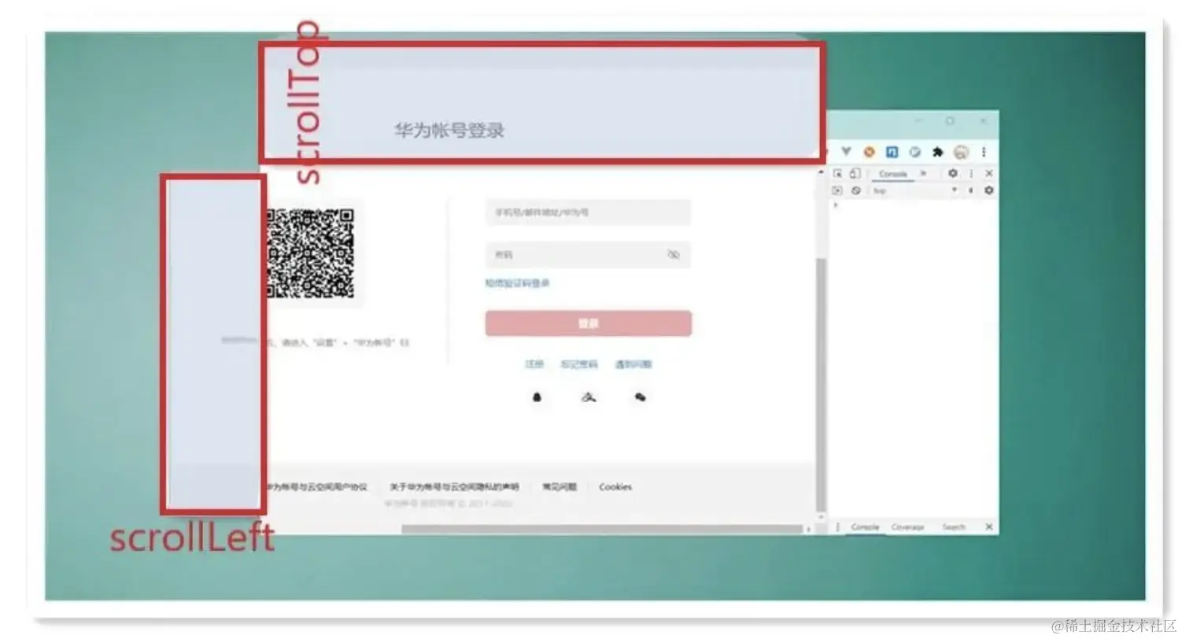Toggle password visibility eye icon
Screen dimensions: 1182x639
pyautogui.click(x=673, y=254)
